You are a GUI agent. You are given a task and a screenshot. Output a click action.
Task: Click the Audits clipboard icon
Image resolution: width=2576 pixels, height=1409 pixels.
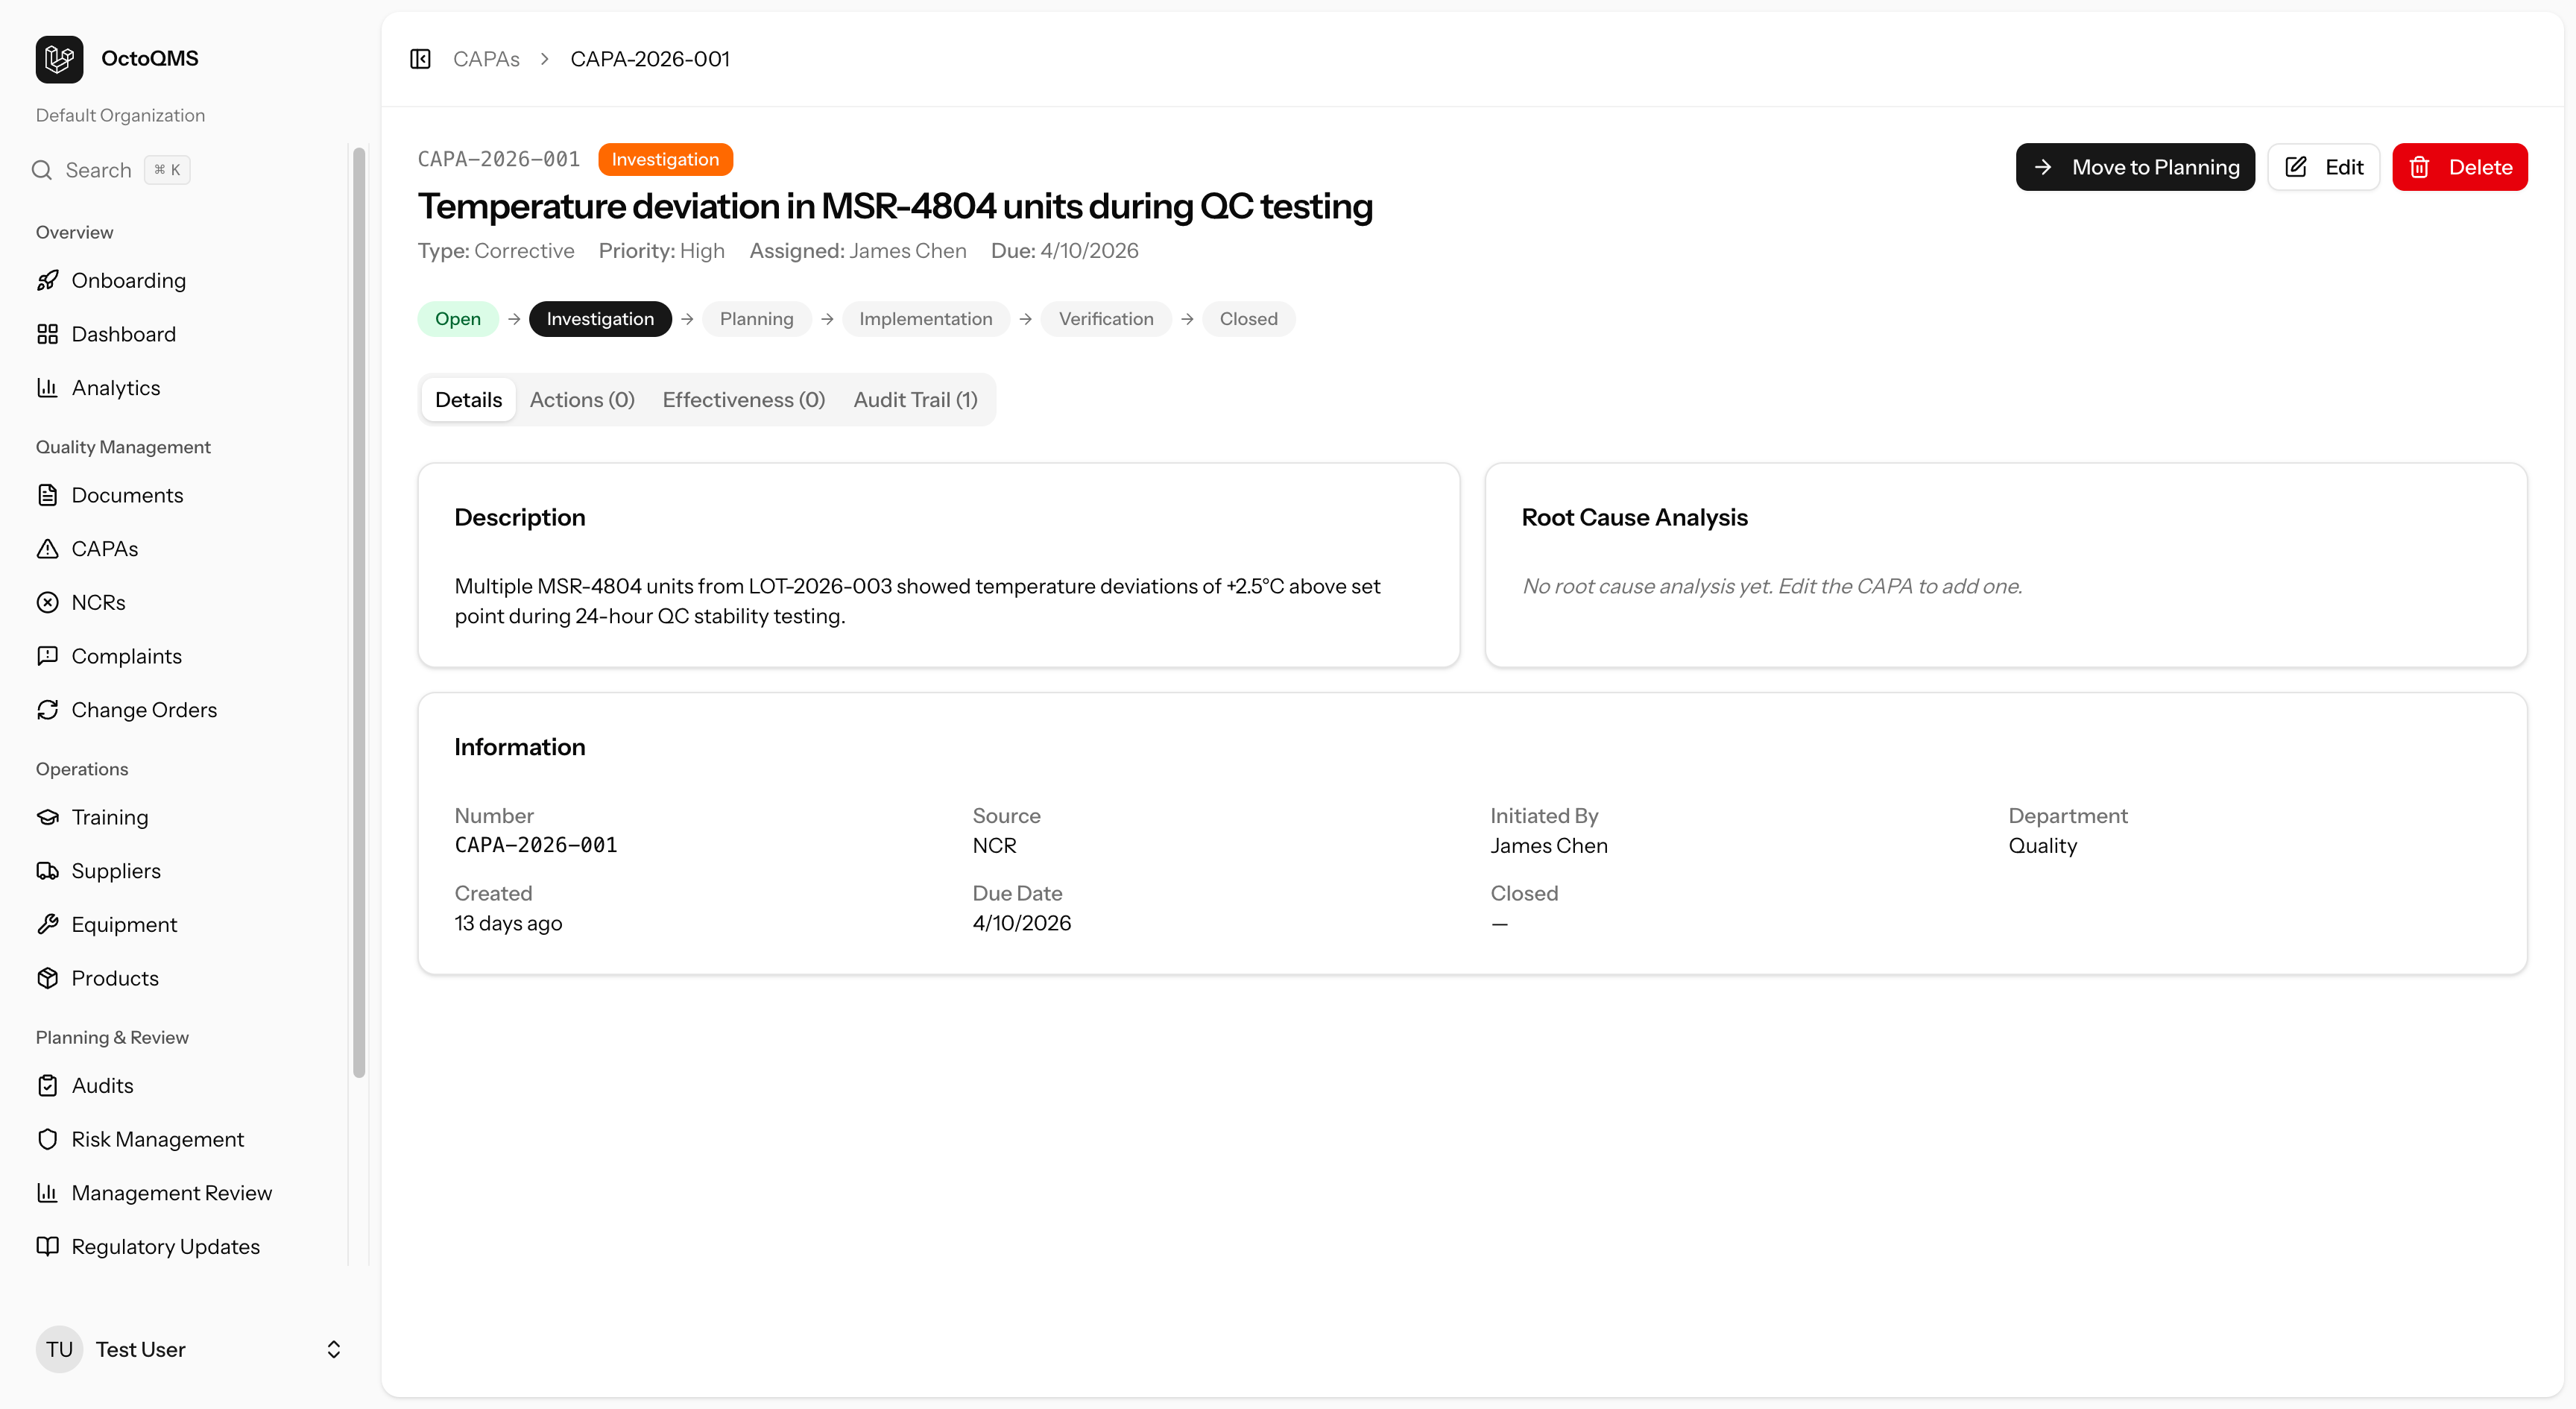coord(47,1086)
